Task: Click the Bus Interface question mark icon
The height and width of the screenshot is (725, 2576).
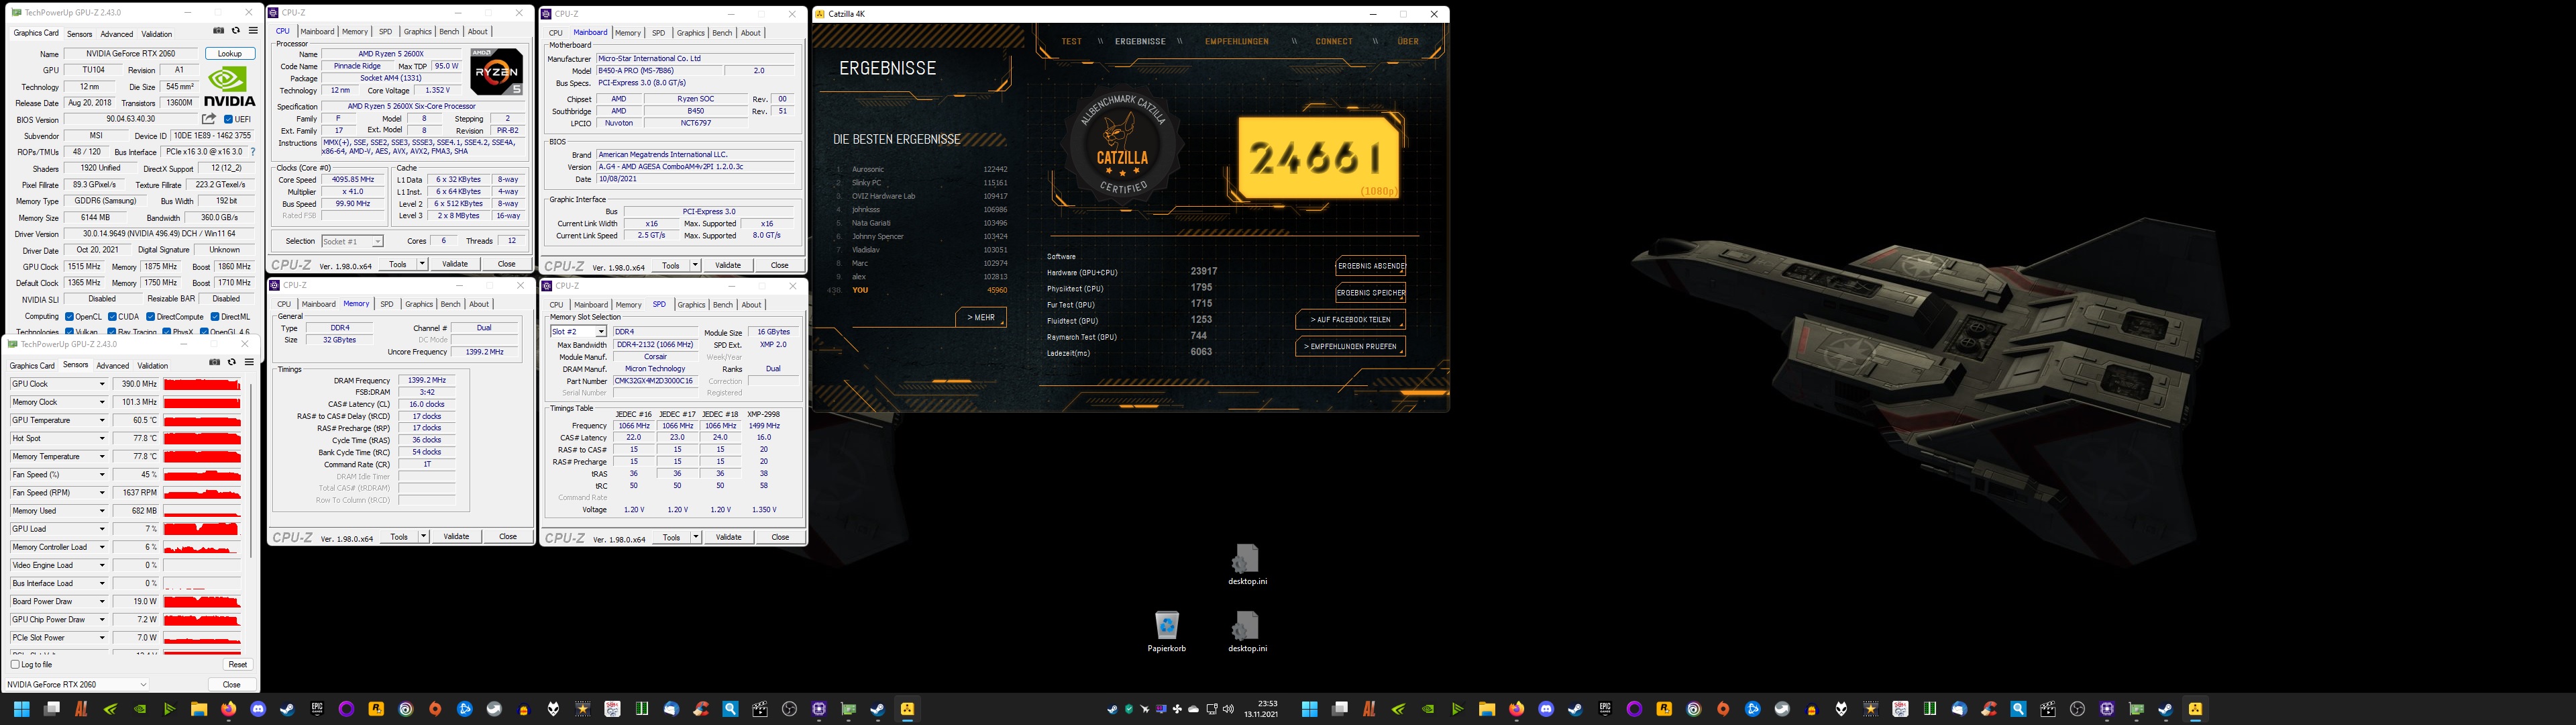Action: pos(253,152)
